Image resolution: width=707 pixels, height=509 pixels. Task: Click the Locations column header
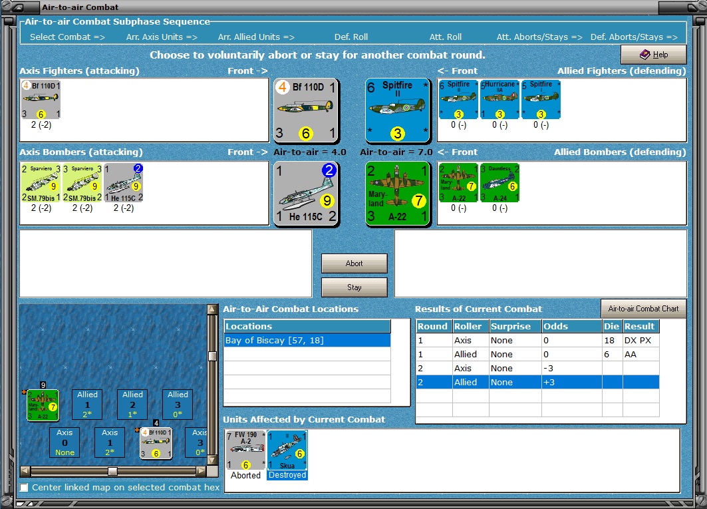click(x=307, y=326)
